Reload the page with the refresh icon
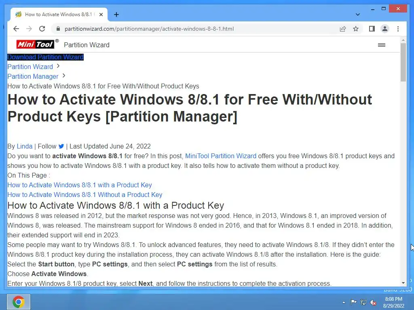The height and width of the screenshot is (310, 414). click(42, 29)
